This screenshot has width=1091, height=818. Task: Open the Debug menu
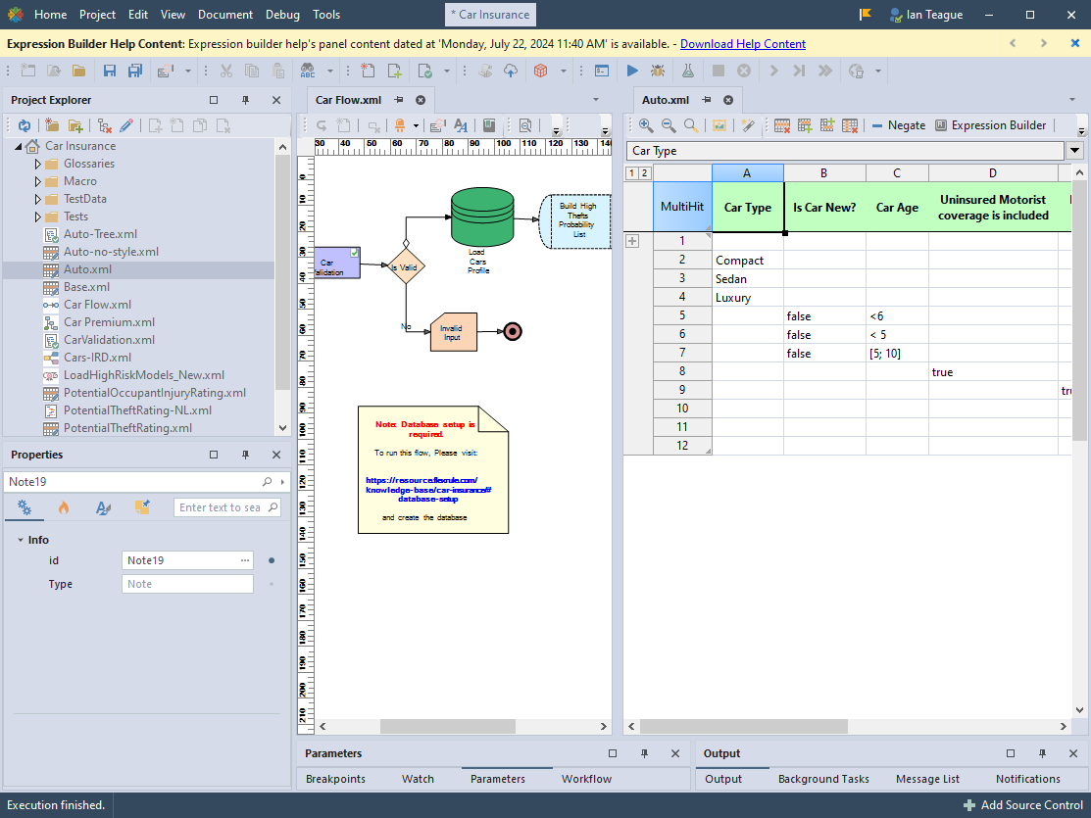click(282, 14)
